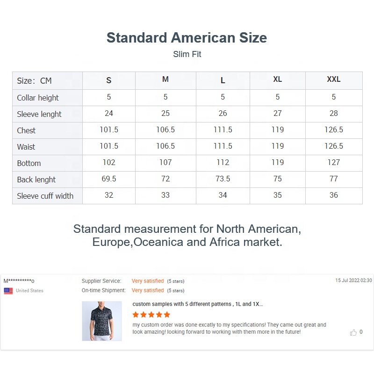
Task: Click the Very satisfied Supplier Service rating
Action: 148,281
